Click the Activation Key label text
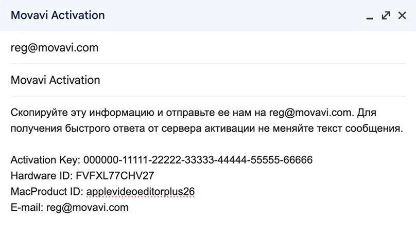Viewport: 416px width, 236px height. click(45, 160)
